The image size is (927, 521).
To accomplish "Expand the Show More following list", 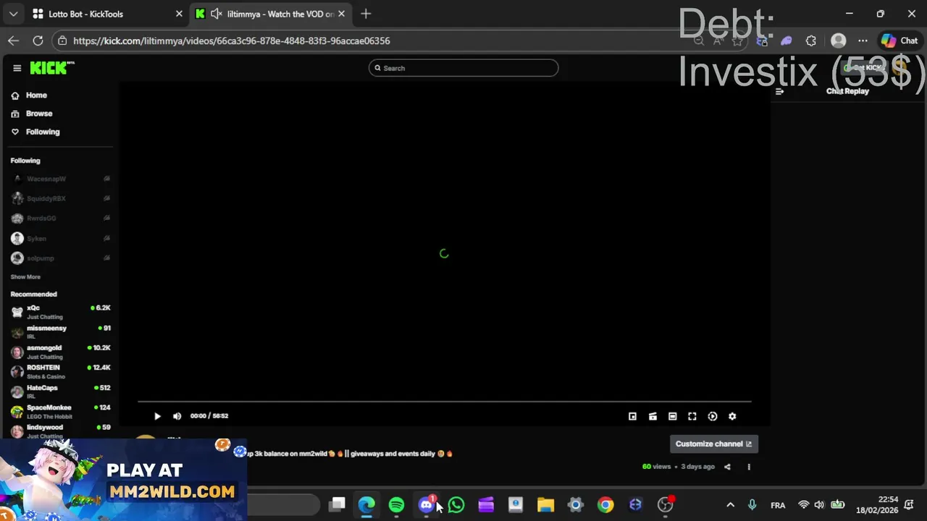I will click(x=25, y=277).
